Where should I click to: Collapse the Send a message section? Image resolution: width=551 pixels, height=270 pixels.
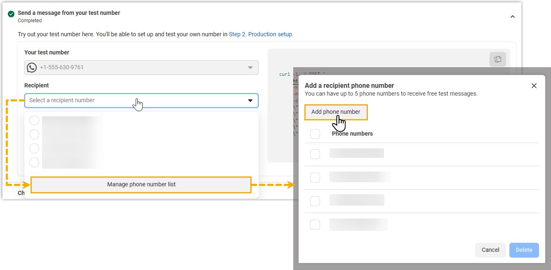513,16
